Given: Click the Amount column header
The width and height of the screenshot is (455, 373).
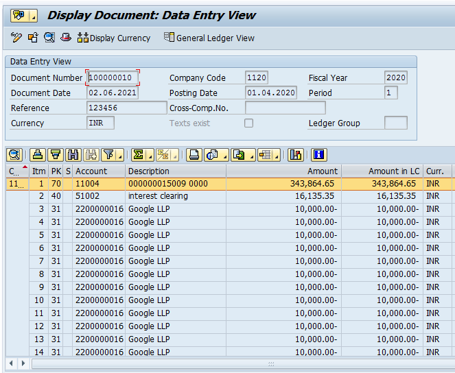Looking at the screenshot, I should (x=284, y=171).
